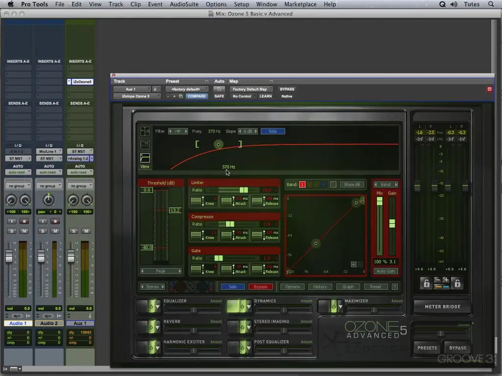Click the PRESETS button

(427, 348)
